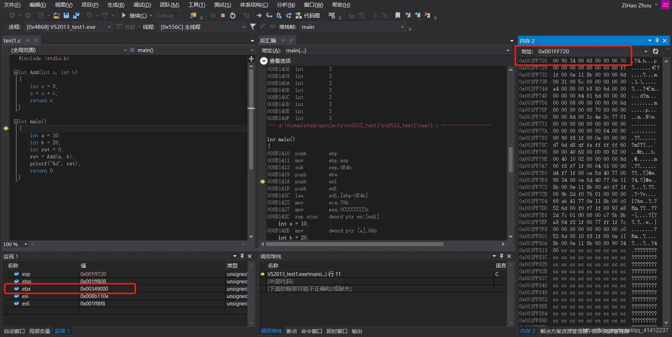Click the disassembly vertical scrollbar thumb

(x=510, y=160)
